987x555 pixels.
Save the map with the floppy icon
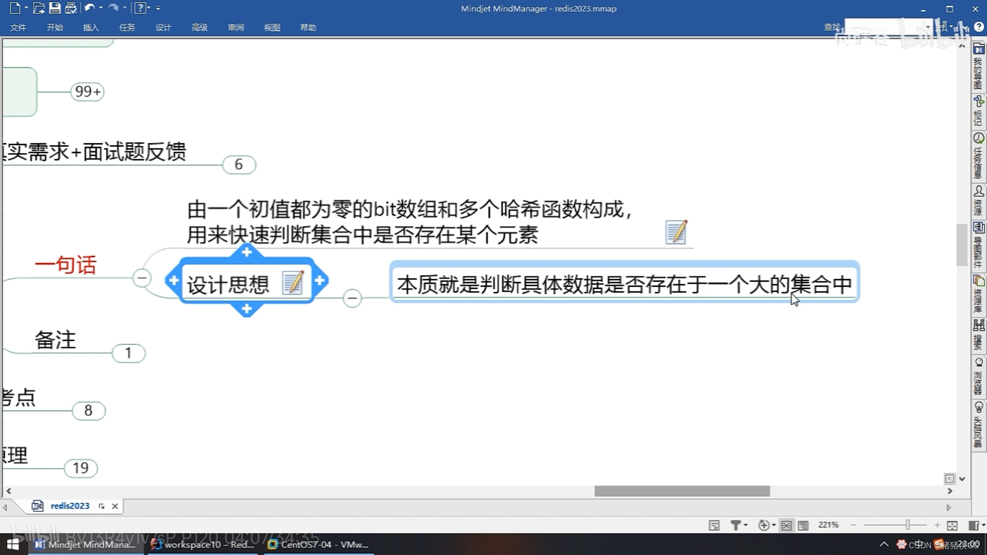(x=54, y=8)
